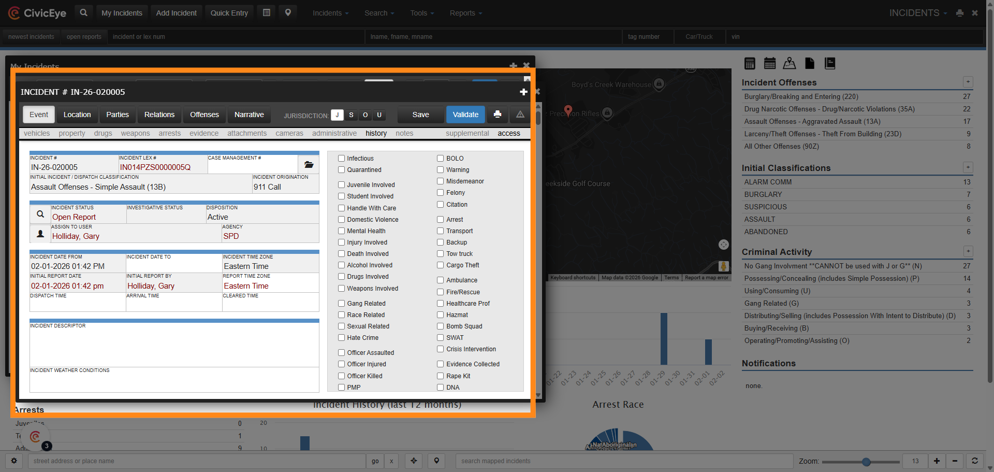Switch to the Location tab
Viewport: 994px width, 472px height.
(77, 115)
